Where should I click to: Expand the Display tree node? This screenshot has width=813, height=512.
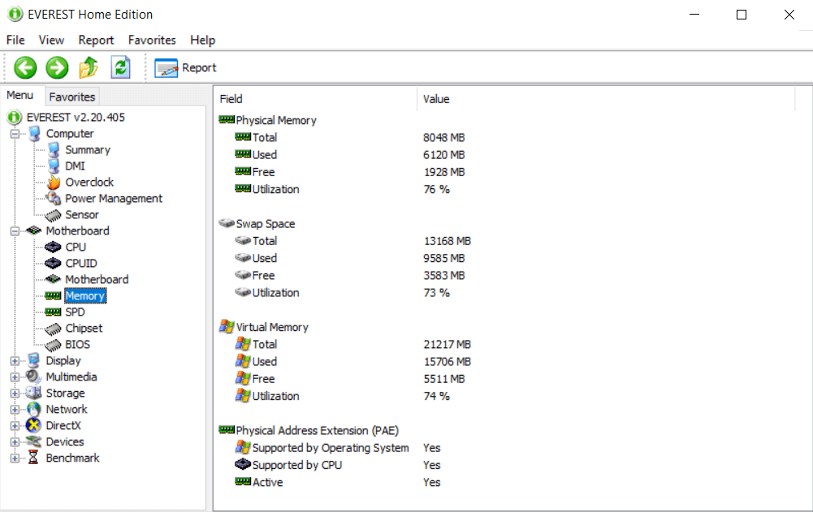[x=13, y=360]
